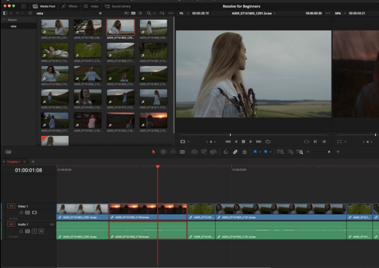Click V1 destination track button
379x268 pixels.
tap(11, 206)
